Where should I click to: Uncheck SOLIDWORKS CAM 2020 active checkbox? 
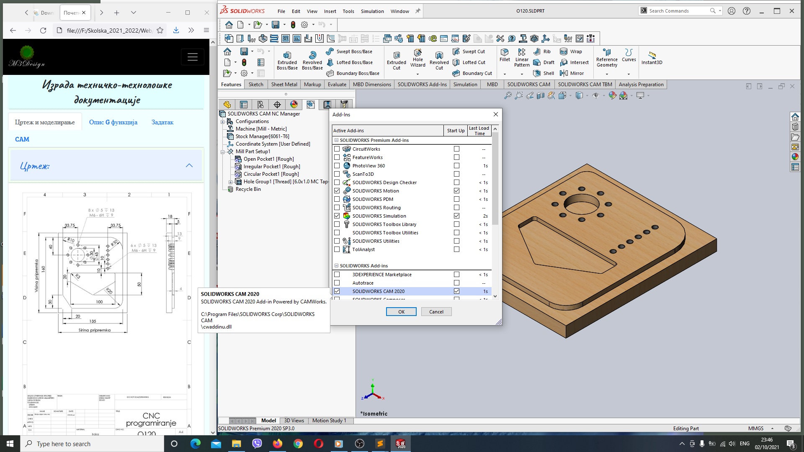click(x=337, y=291)
